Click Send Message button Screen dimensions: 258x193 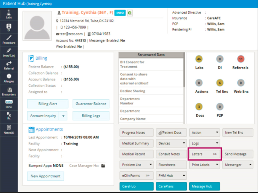click(x=238, y=154)
